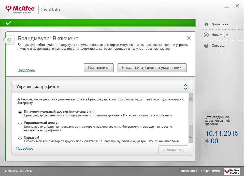244x176 pixels.
Task: Click Восст. настройки по умолчанию button
Action: (152, 68)
